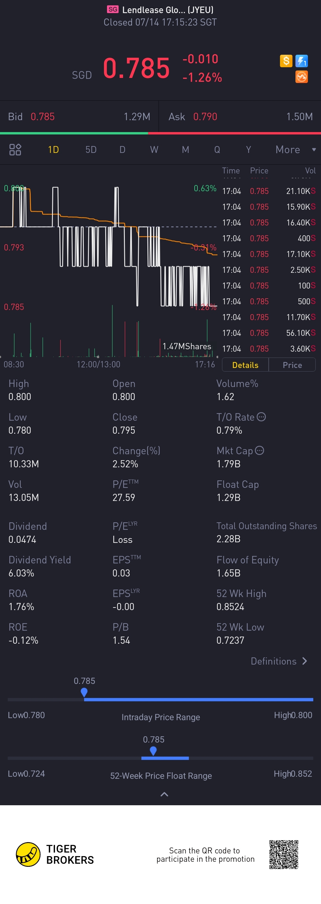
Task: Tap the Ask price 0.790
Action: click(205, 117)
